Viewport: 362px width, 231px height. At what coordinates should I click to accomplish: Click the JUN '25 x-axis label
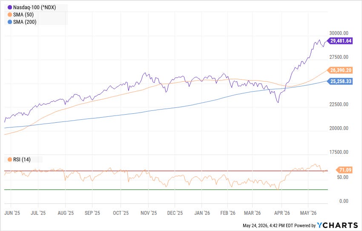point(12,213)
